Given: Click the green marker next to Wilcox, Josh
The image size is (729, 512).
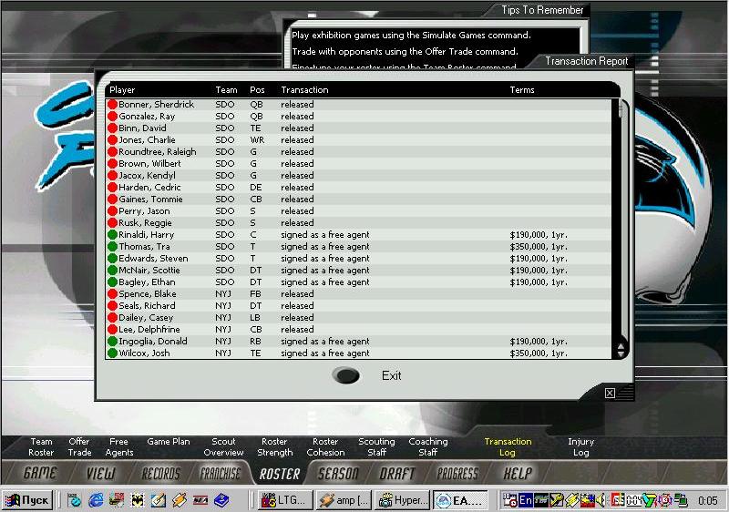Looking at the screenshot, I should click(113, 353).
